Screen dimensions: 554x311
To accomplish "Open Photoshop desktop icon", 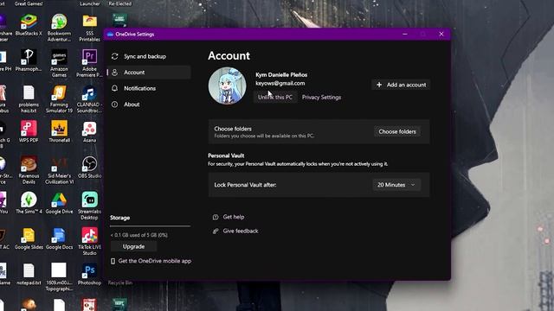I will 90,274.
